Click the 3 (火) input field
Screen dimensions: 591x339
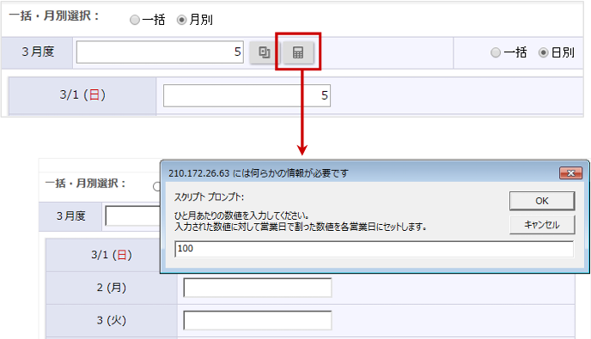(x=258, y=320)
